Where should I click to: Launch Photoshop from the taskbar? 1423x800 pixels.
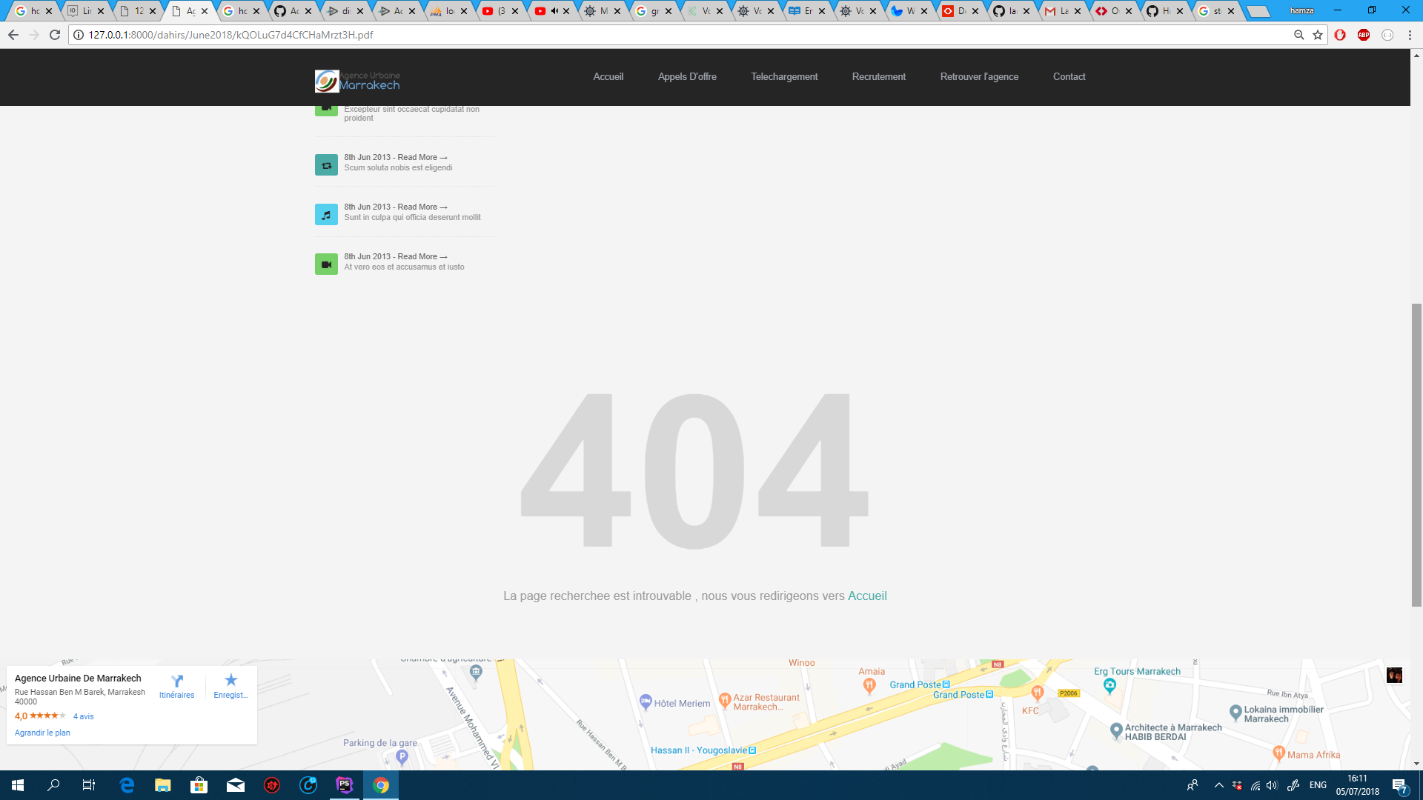point(345,787)
